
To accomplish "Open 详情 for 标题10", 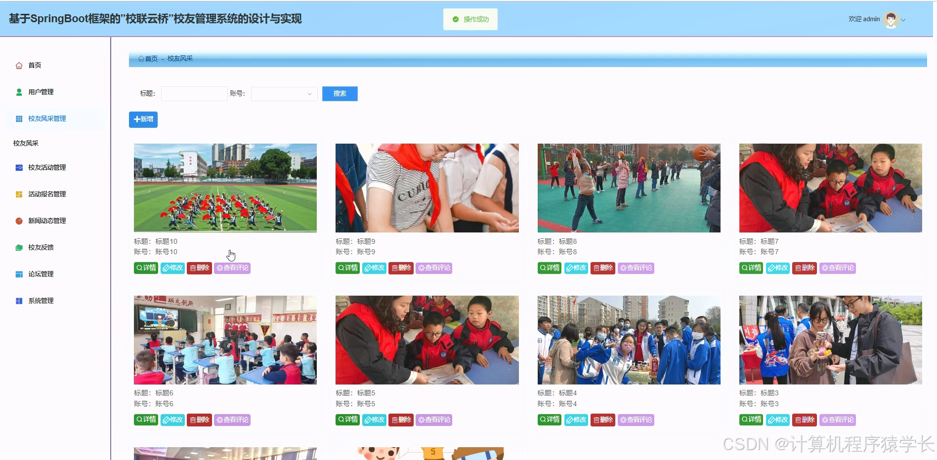I will [145, 268].
